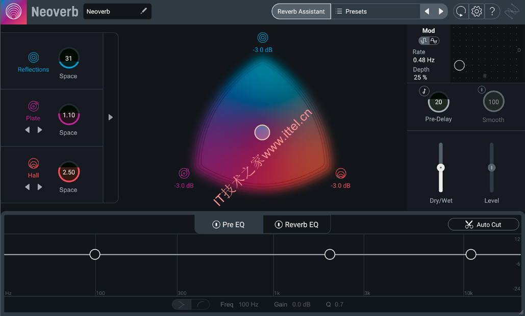Adjust the Reflections Space knob showing 31
Image resolution: width=525 pixels, height=316 pixels.
click(69, 58)
